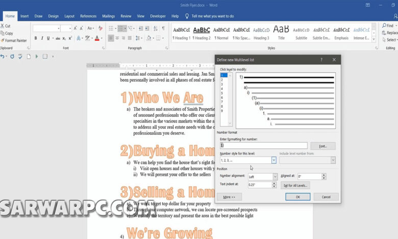Click Set for All Levels button
The height and width of the screenshot is (239, 398).
[x=295, y=186]
